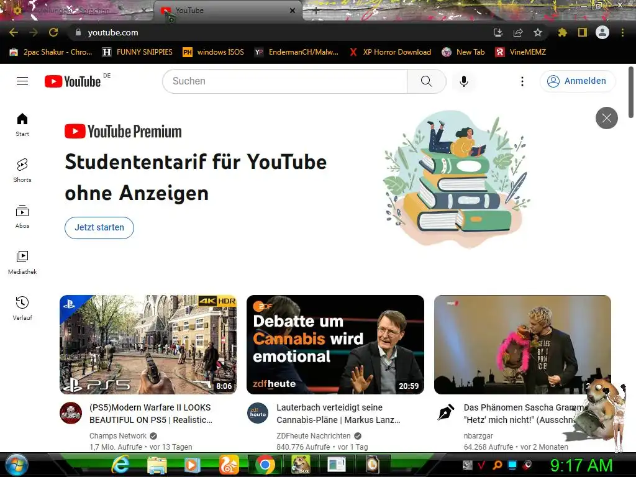Visit the Champs Network channel name
The height and width of the screenshot is (477, 636).
tap(117, 435)
